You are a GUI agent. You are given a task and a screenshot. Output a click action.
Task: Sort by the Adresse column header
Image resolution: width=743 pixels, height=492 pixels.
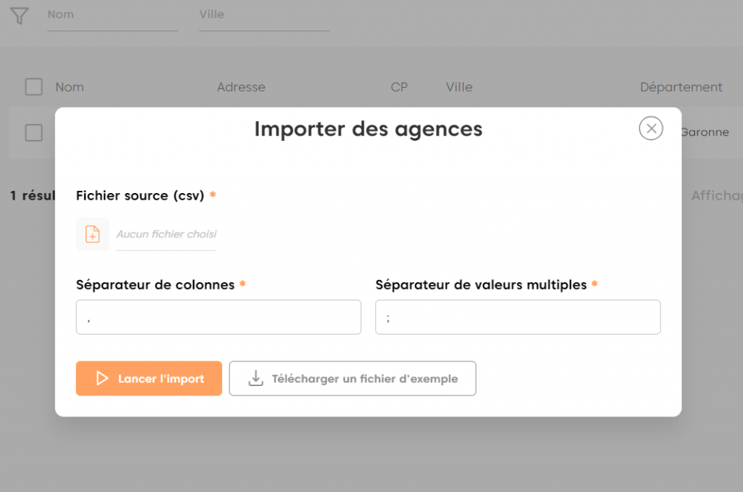tap(241, 87)
